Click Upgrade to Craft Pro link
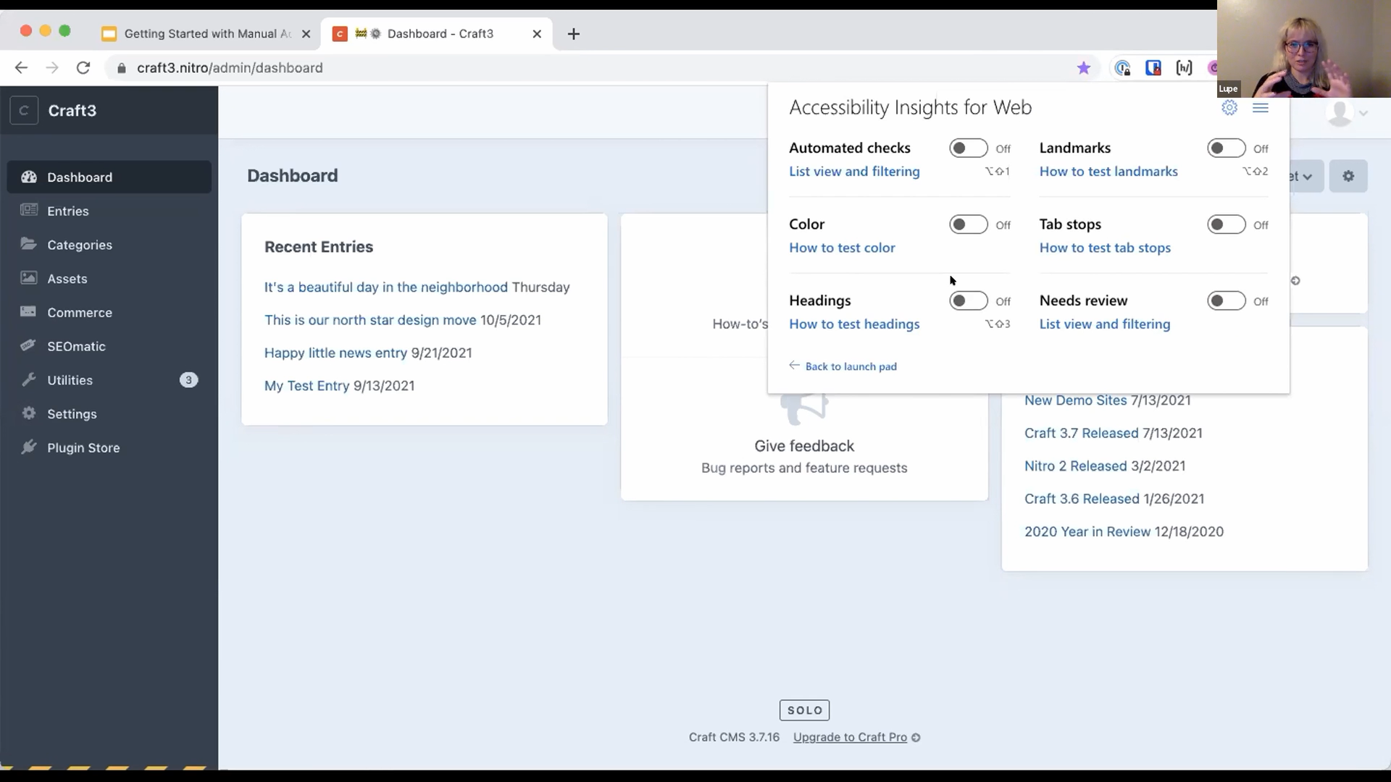The width and height of the screenshot is (1391, 782). (850, 737)
